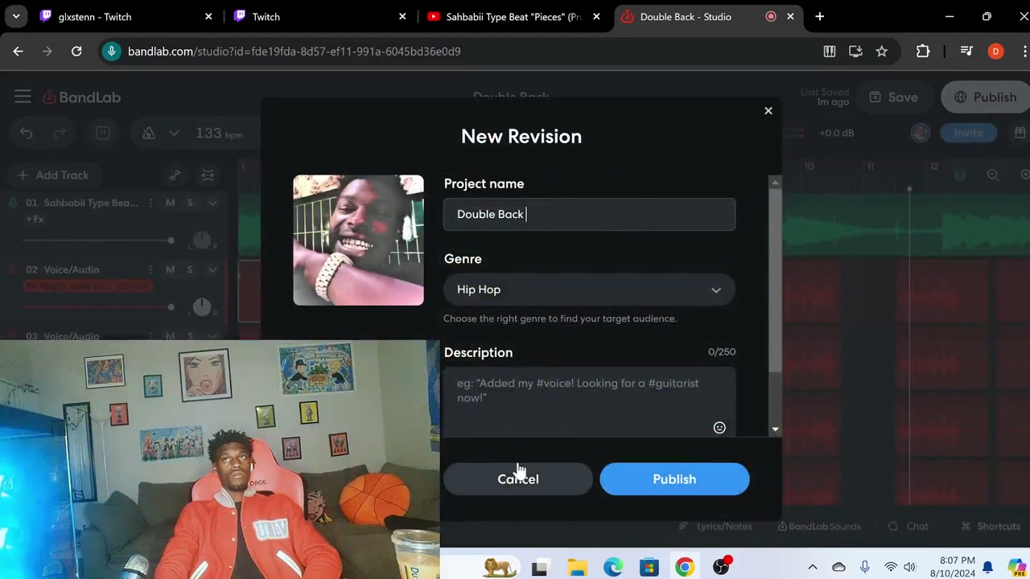Open a new browser tab
Viewport: 1030px width, 579px height.
[x=819, y=17]
